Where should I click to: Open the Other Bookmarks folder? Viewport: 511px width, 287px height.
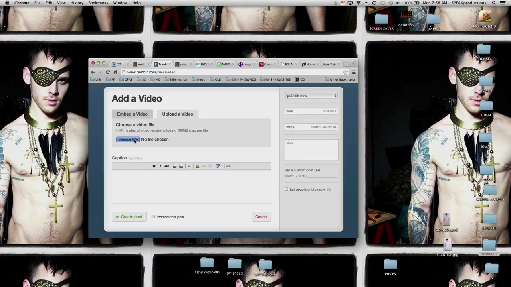coord(340,79)
